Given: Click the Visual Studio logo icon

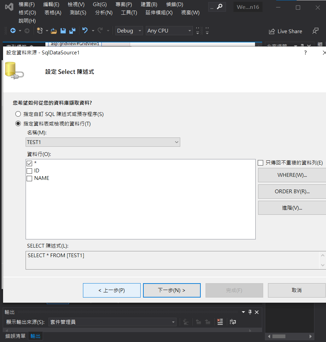Looking at the screenshot, I should (x=9, y=7).
